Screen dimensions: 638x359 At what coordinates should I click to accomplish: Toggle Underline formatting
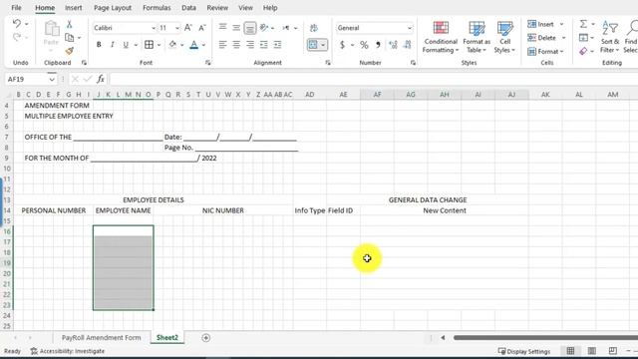coord(126,45)
